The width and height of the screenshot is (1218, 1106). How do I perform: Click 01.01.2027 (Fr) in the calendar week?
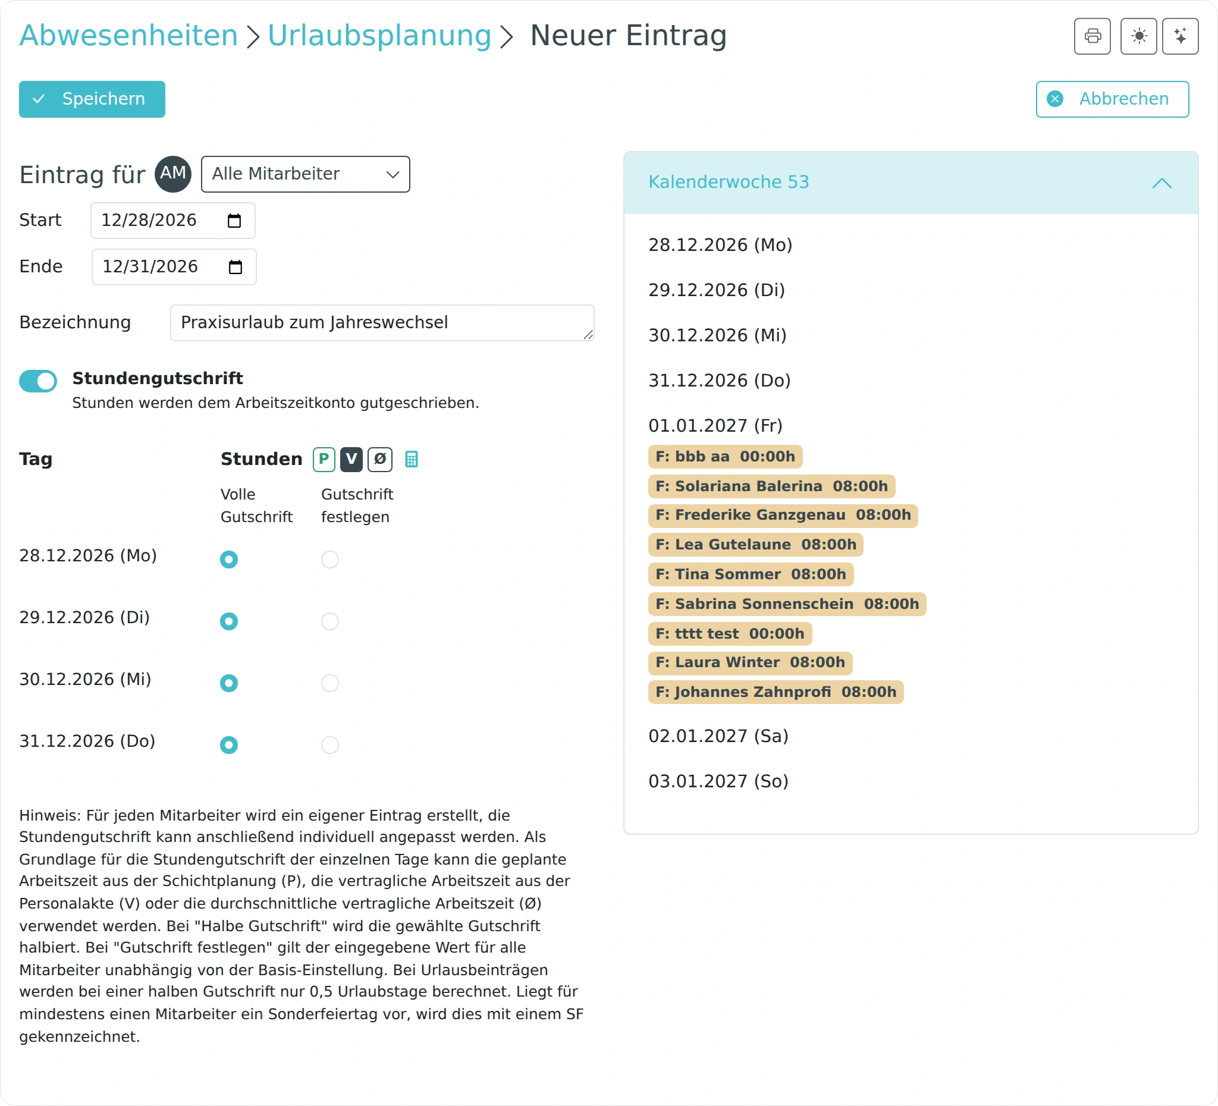tap(715, 426)
